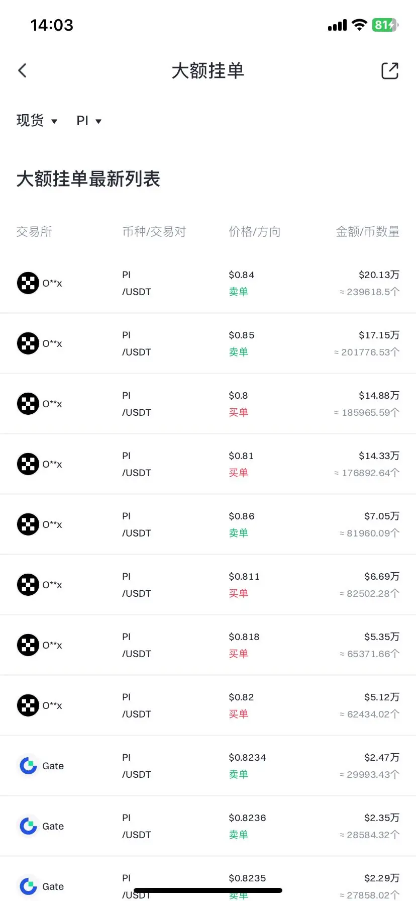Open the $0.81 buy order worth $14.33万
The image size is (416, 901).
coord(208,464)
